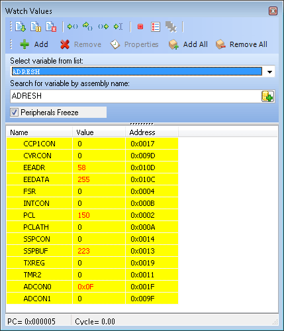The image size is (284, 331).
Task: Click the Step Into icon
Action: coord(73,26)
